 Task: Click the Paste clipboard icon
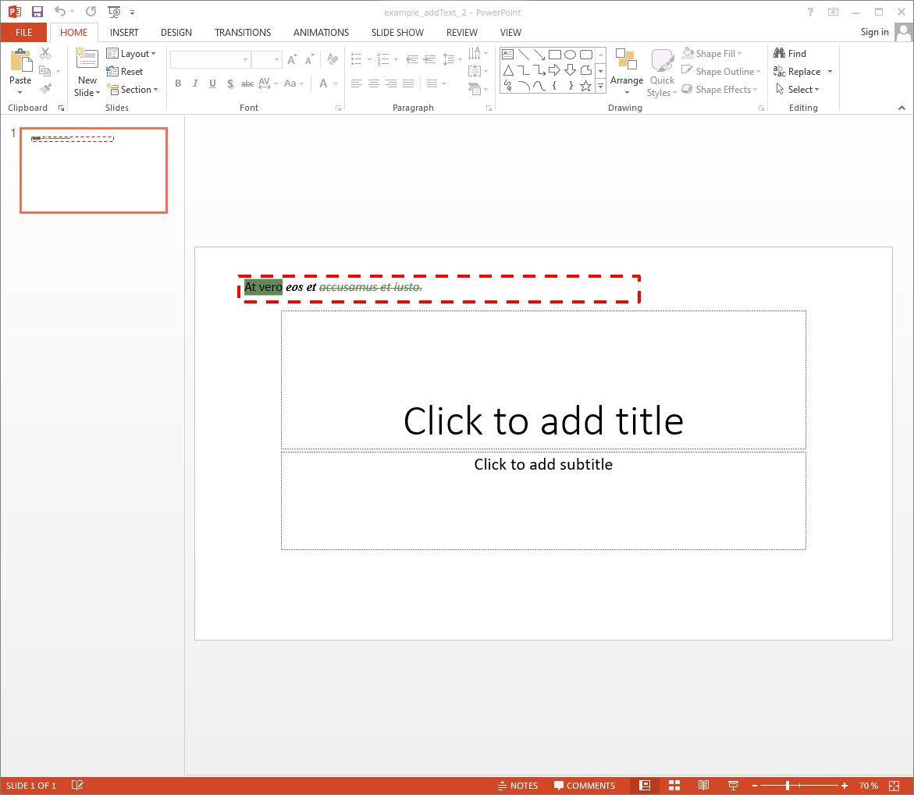20,60
